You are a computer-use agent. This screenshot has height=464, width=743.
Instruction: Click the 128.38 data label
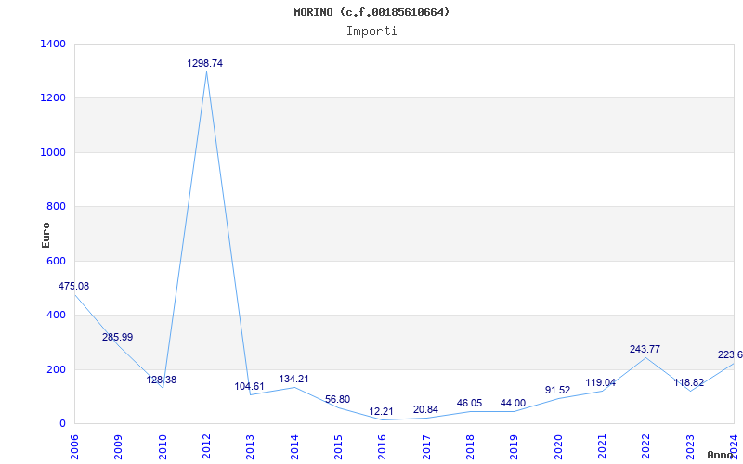click(161, 380)
